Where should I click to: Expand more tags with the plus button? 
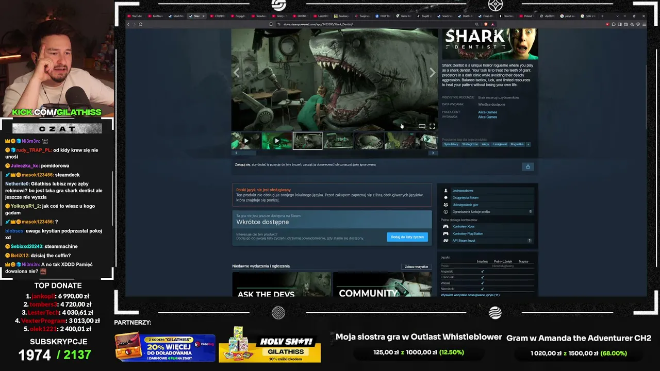pos(528,144)
